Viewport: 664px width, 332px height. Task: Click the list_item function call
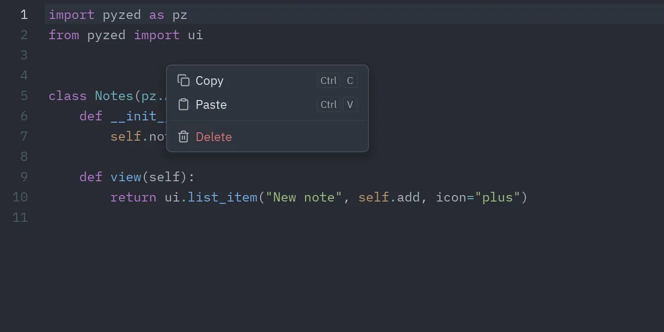[x=223, y=197]
